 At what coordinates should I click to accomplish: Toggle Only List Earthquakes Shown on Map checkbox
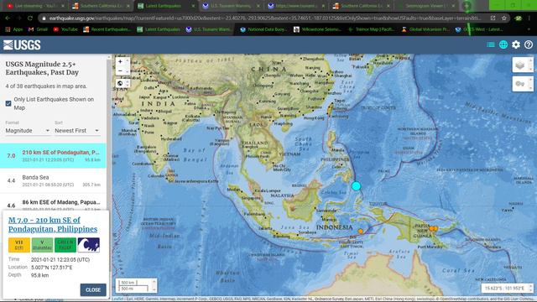[x=8, y=103]
